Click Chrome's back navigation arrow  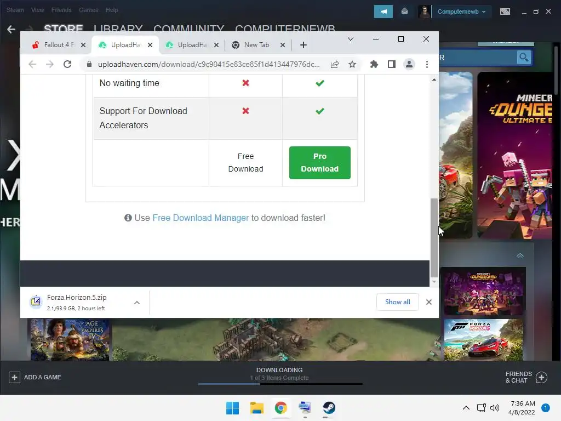tap(32, 64)
